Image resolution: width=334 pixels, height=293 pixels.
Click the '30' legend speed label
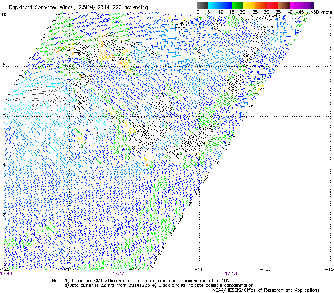point(266,12)
